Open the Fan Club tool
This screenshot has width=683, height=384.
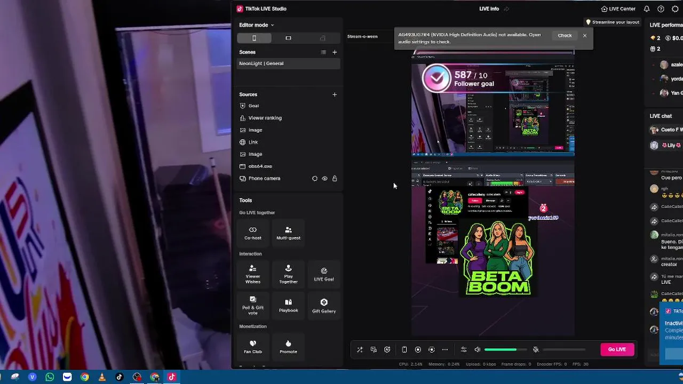point(253,346)
